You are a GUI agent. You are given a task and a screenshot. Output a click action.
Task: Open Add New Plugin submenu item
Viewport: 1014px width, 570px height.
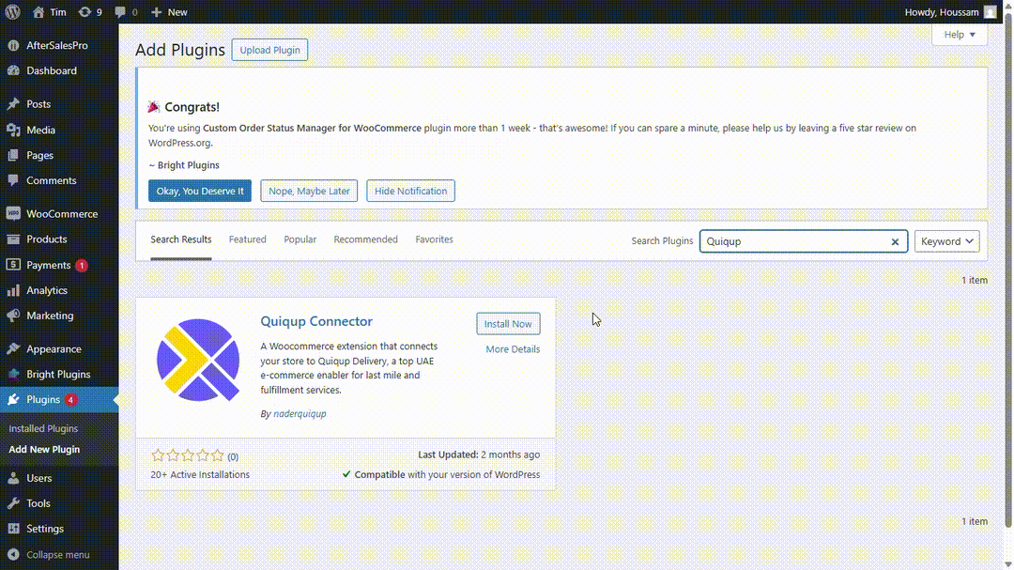pos(45,449)
